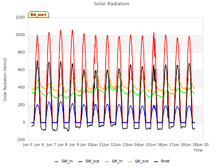
Task: Click the 400 y-axis tick label
Action: coord(21,87)
